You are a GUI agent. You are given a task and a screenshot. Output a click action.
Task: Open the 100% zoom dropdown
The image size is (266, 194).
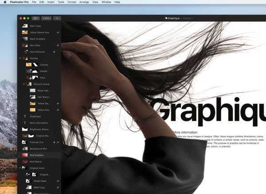click(x=46, y=18)
